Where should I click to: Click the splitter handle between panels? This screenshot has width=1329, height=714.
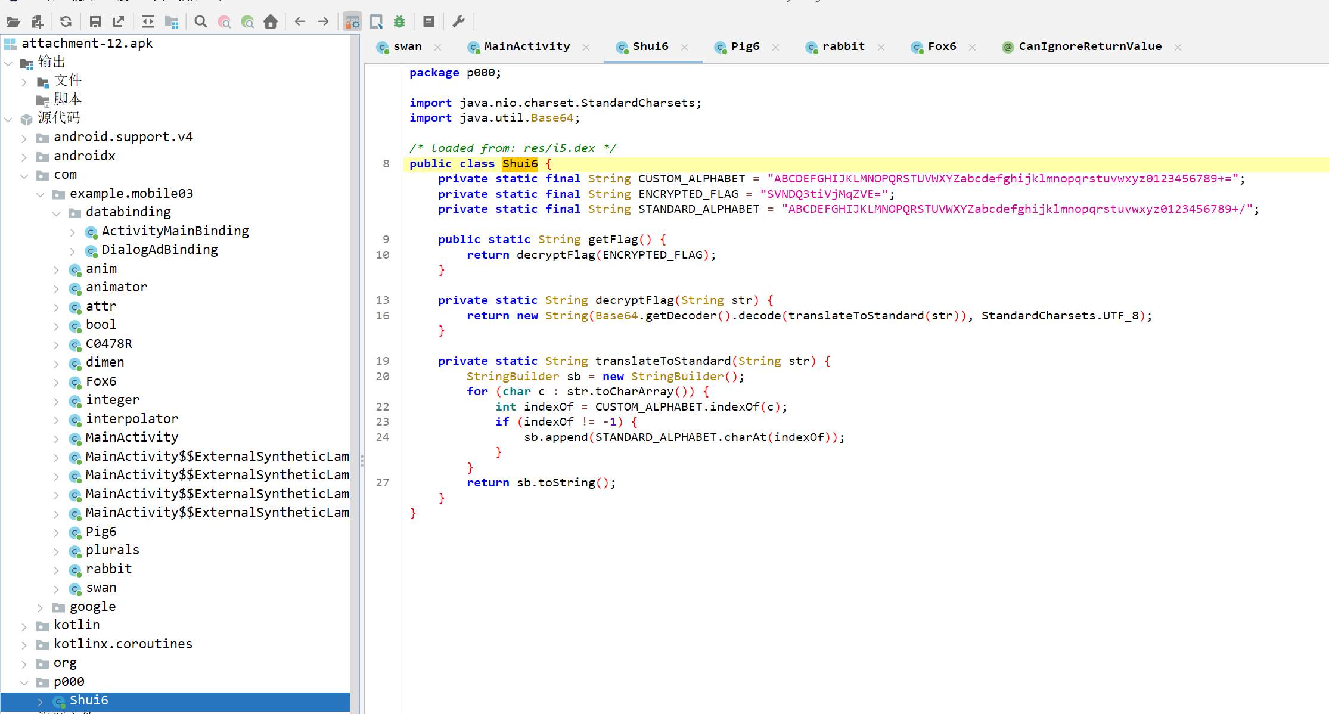click(362, 460)
